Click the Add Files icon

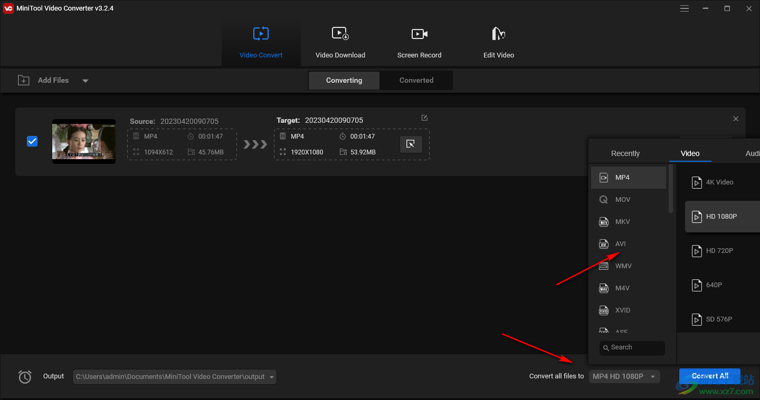click(x=24, y=80)
